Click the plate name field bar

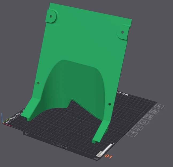[x=106, y=149]
